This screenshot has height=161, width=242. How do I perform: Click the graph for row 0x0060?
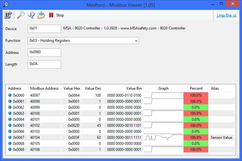(163, 95)
